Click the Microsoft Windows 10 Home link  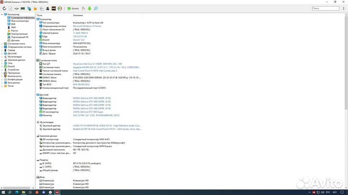click(x=90, y=26)
